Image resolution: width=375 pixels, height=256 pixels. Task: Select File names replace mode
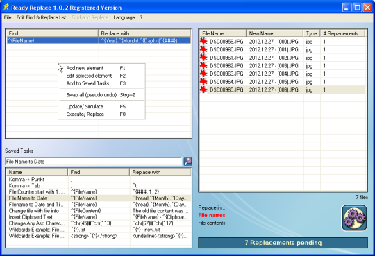[212, 215]
